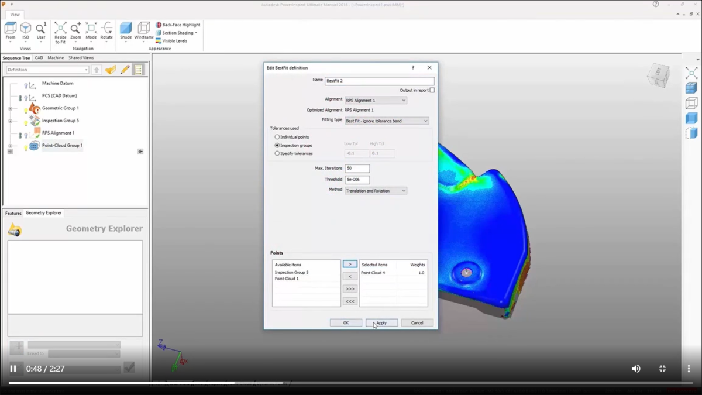702x395 pixels.
Task: Toggle the Point-Cloud Group 1 lightbulb
Action: 26,147
